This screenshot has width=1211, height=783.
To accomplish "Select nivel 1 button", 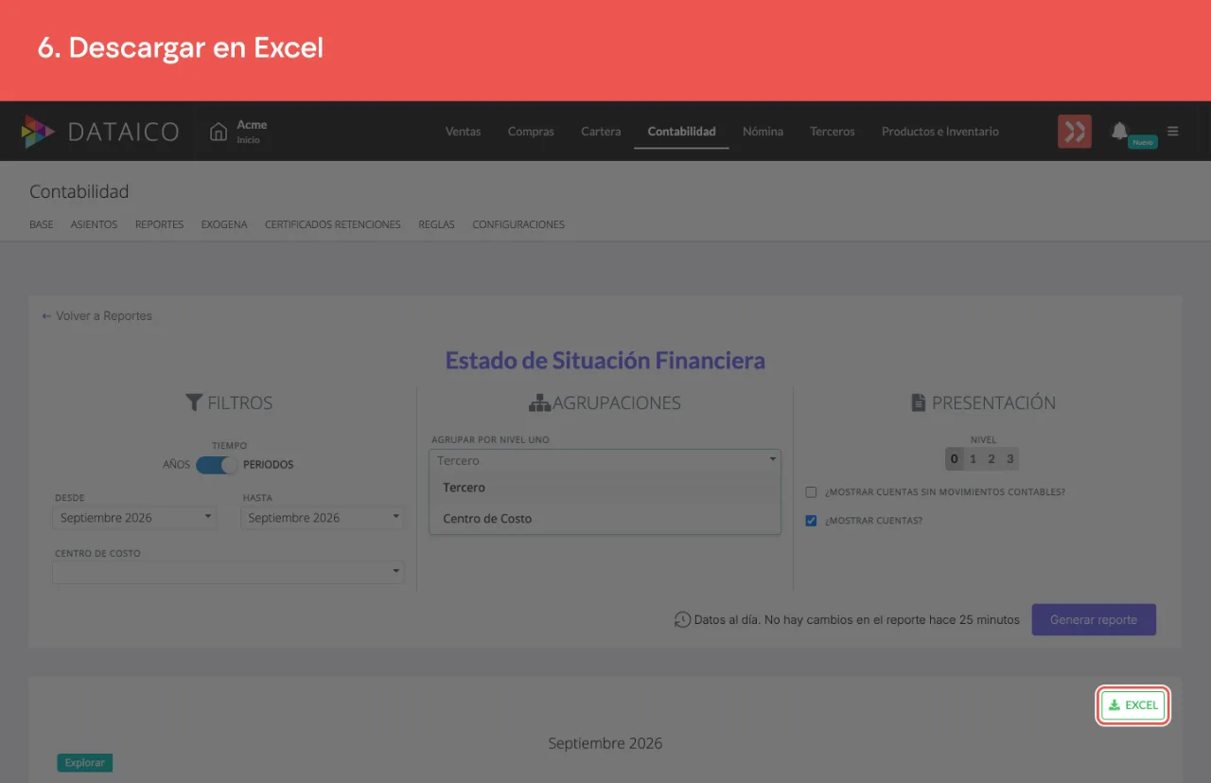I will (x=973, y=459).
